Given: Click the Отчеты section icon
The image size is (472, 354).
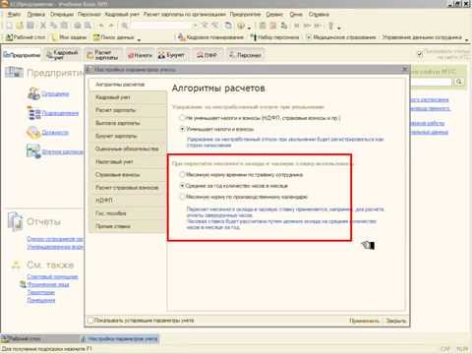Looking at the screenshot, I should coord(15,221).
